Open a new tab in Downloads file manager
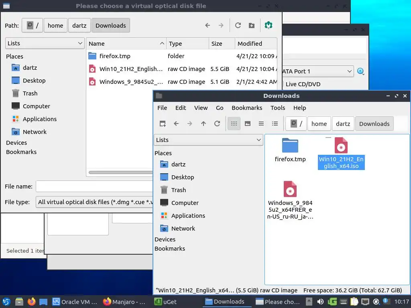411x308 pixels. coord(163,124)
